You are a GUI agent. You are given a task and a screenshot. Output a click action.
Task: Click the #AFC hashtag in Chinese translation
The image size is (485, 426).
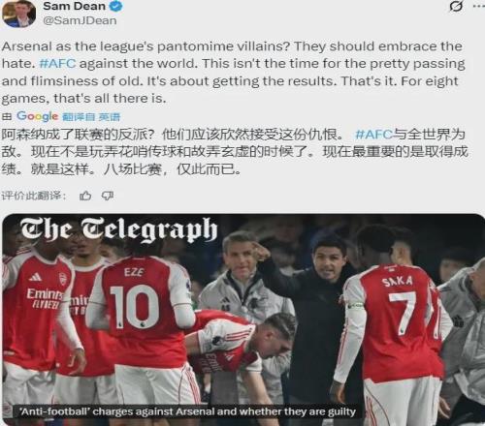tap(373, 135)
